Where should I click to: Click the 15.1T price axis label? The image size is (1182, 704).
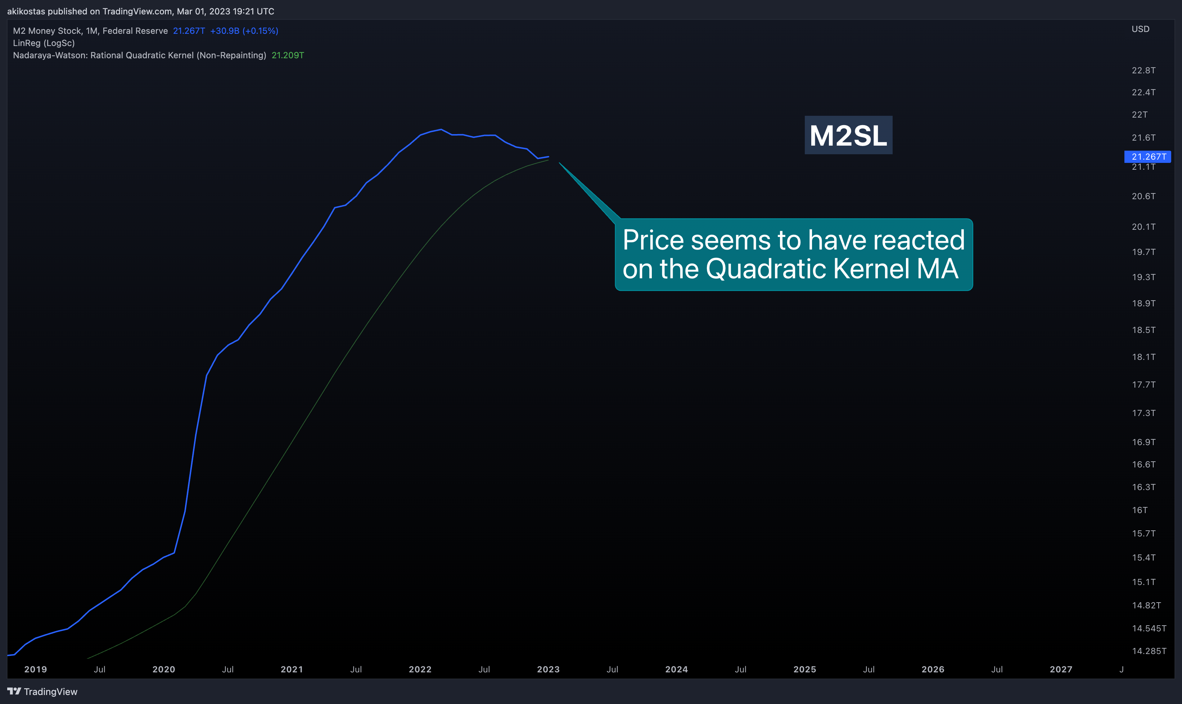coord(1143,582)
